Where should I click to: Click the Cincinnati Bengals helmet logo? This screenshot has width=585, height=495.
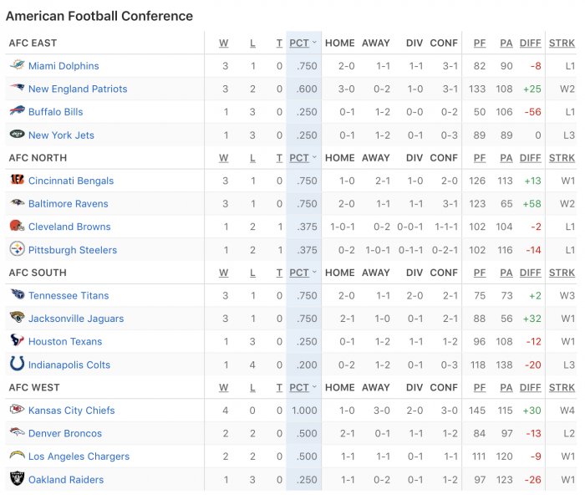(17, 181)
